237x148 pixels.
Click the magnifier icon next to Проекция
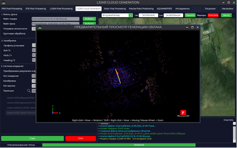click(29, 91)
